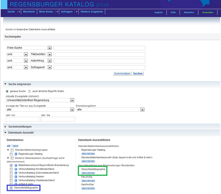
Task: Select 'keine' databases link
Action: pyautogui.click(x=15, y=146)
